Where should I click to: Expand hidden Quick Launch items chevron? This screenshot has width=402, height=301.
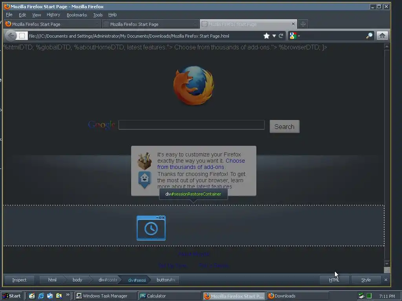point(68,295)
